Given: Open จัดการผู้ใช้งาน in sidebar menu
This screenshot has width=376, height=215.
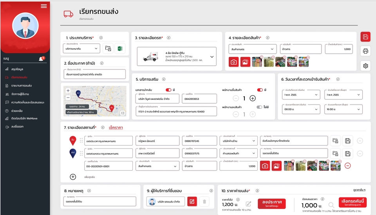Looking at the screenshot, I should point(20,94).
